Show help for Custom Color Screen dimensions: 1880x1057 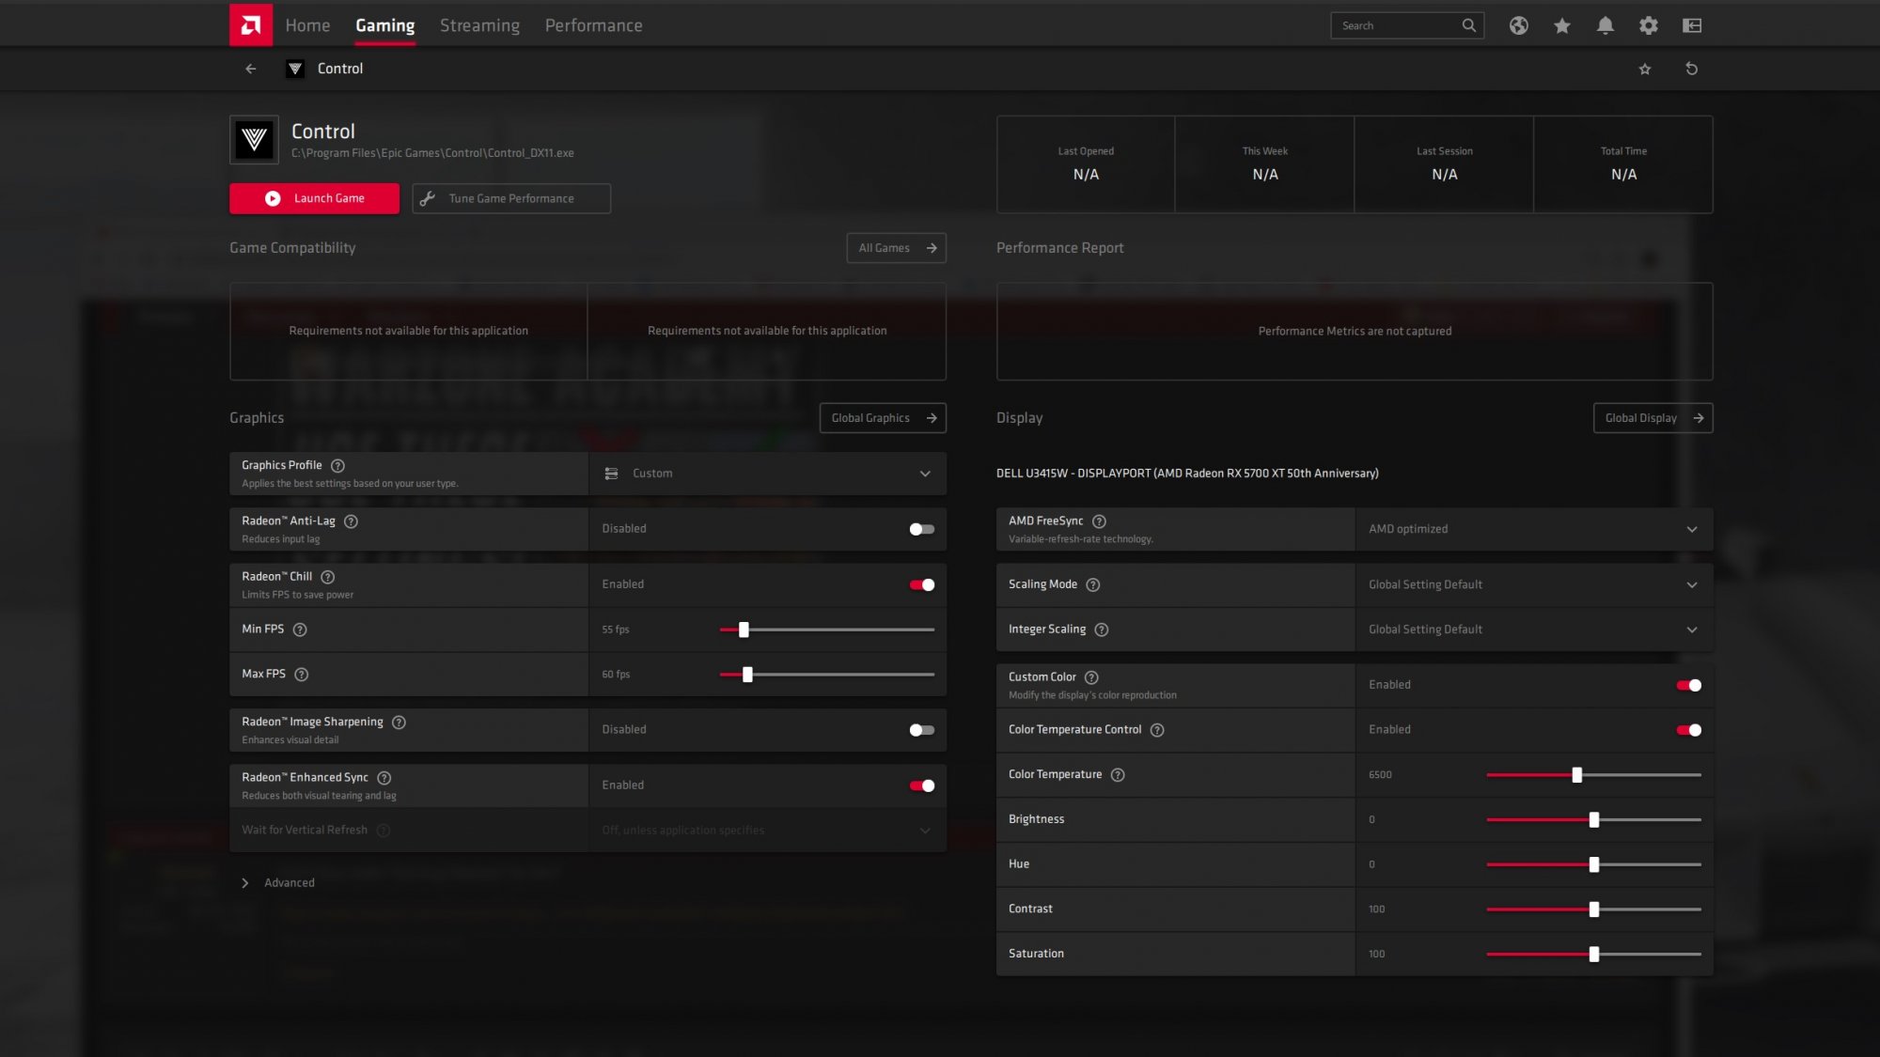pyautogui.click(x=1091, y=677)
